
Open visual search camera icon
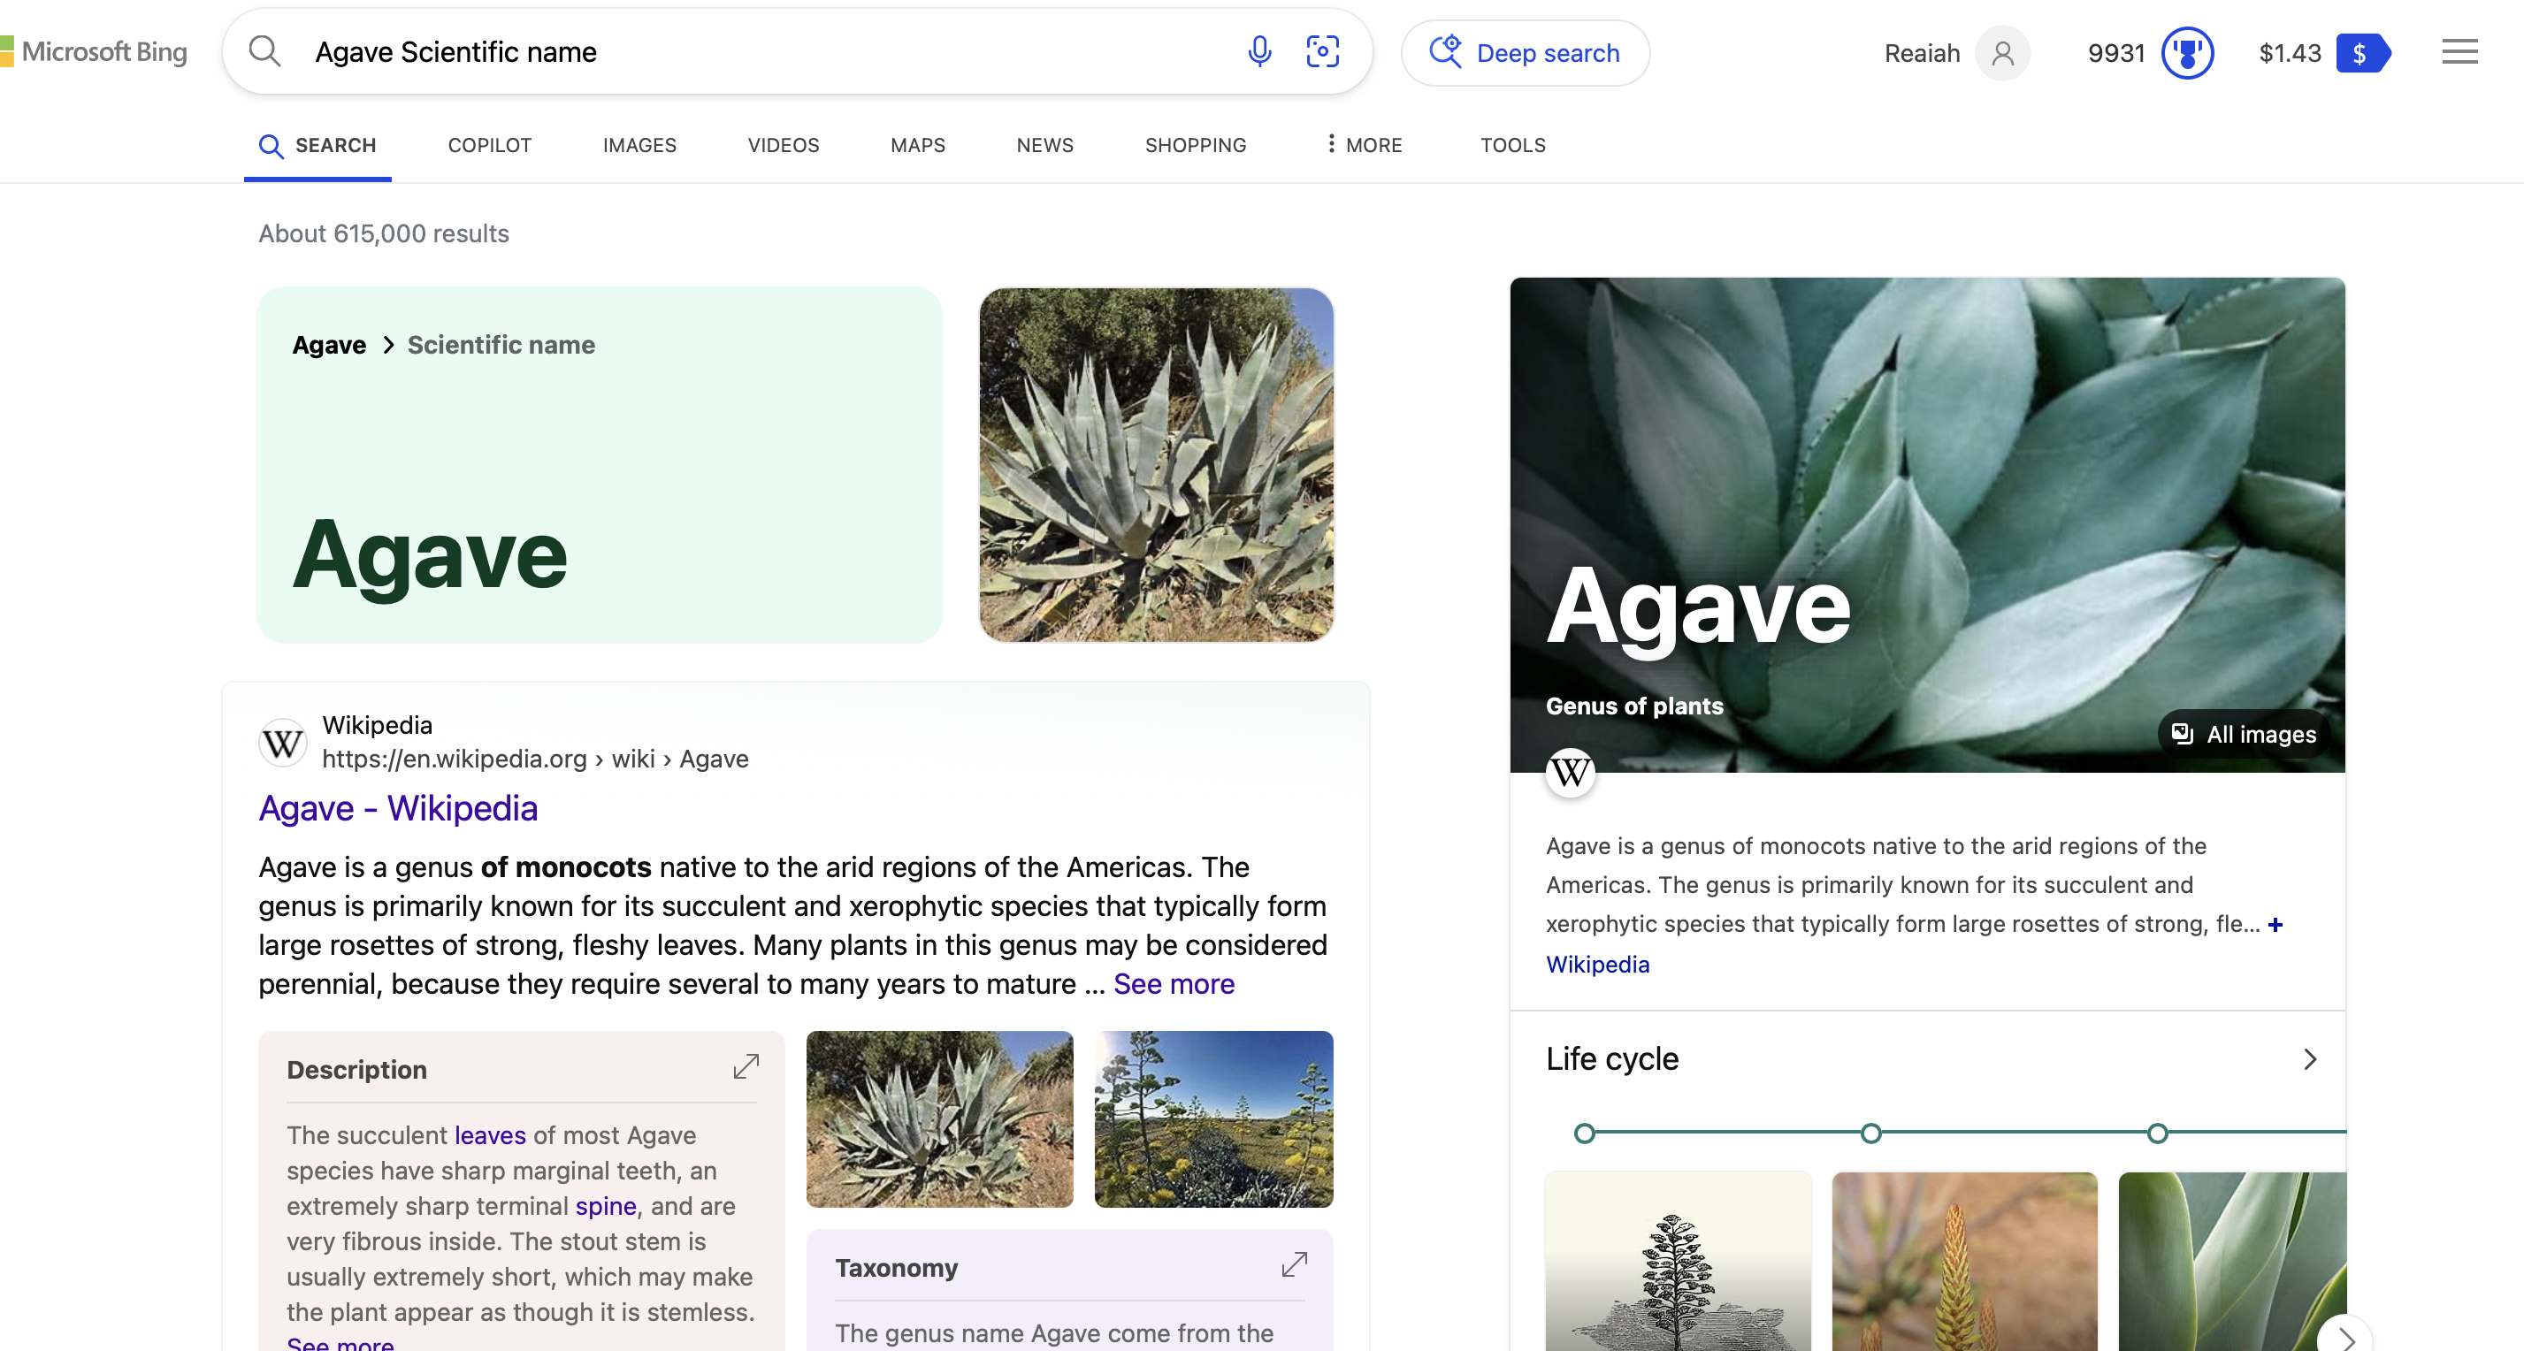1322,51
